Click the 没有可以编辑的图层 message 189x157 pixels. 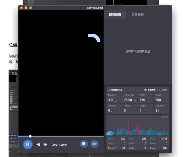pyautogui.click(x=138, y=52)
